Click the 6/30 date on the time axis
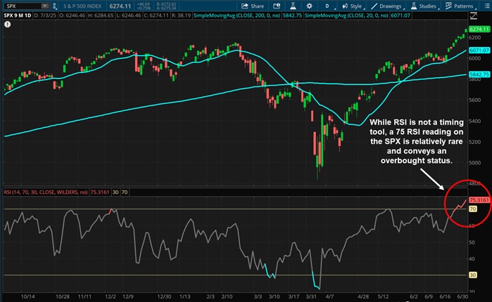This screenshot has height=302, width=492. 462,296
